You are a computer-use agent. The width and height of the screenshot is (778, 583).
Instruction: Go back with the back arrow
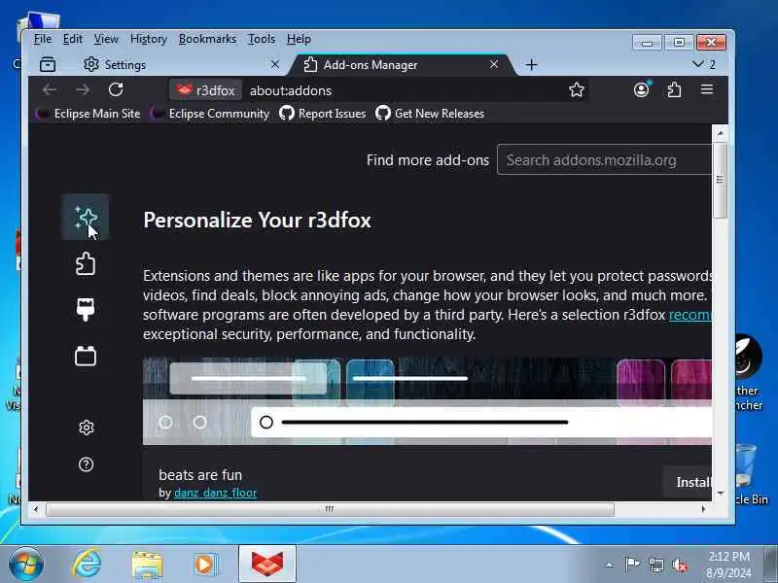pyautogui.click(x=50, y=89)
